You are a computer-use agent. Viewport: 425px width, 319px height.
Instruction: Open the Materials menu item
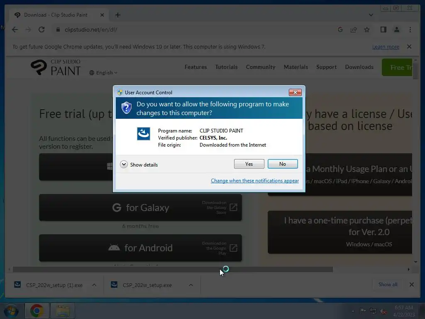(x=296, y=67)
